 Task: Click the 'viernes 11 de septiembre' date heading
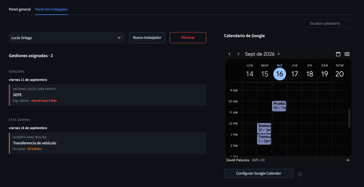28,80
